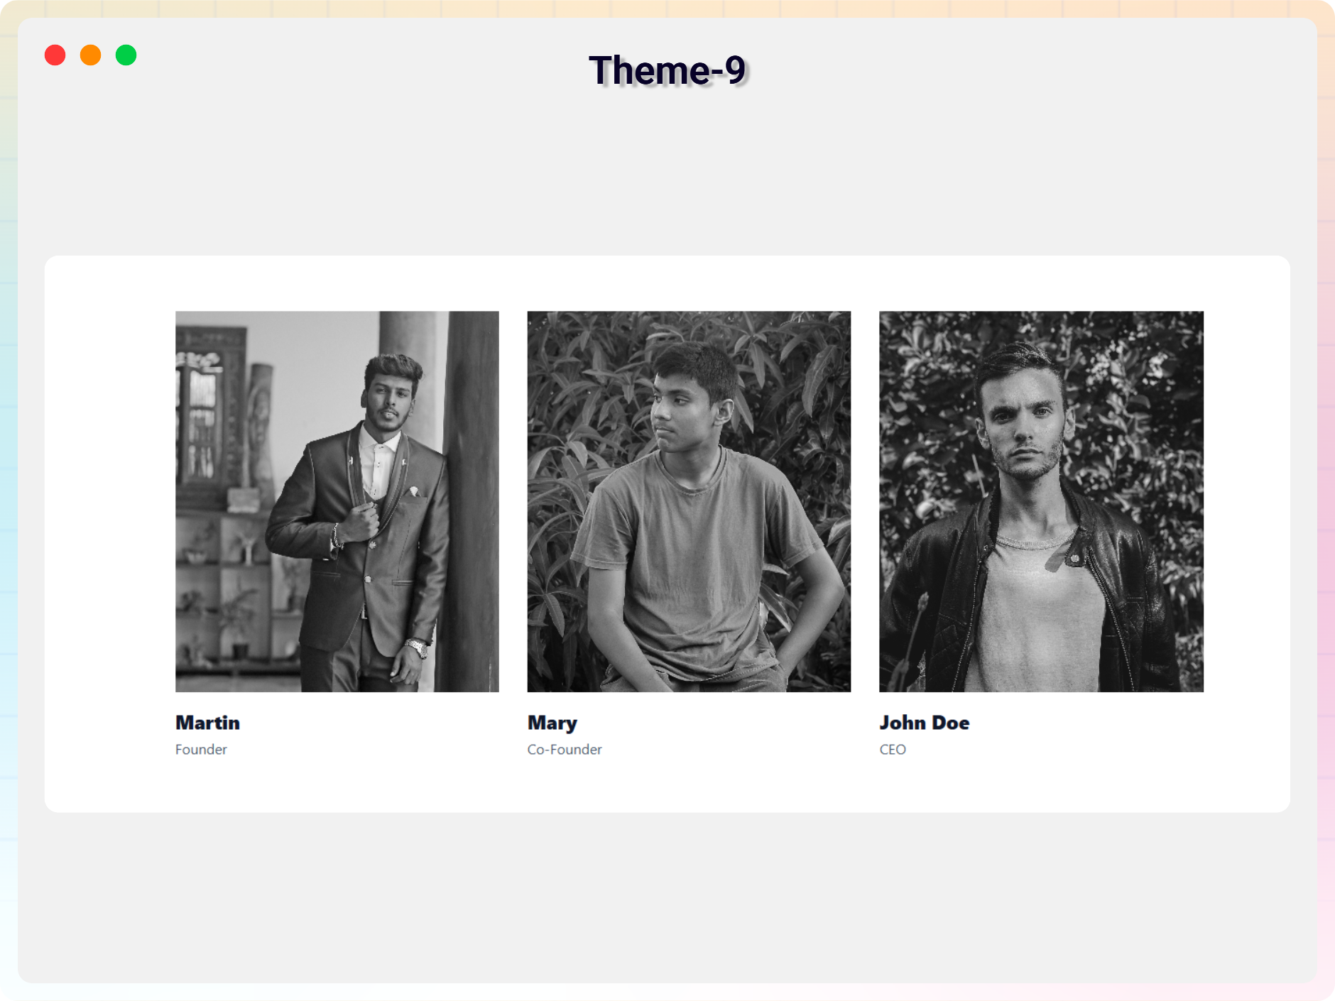Click the wristwatch in Martin's photo
The image size is (1335, 1001).
tap(417, 647)
